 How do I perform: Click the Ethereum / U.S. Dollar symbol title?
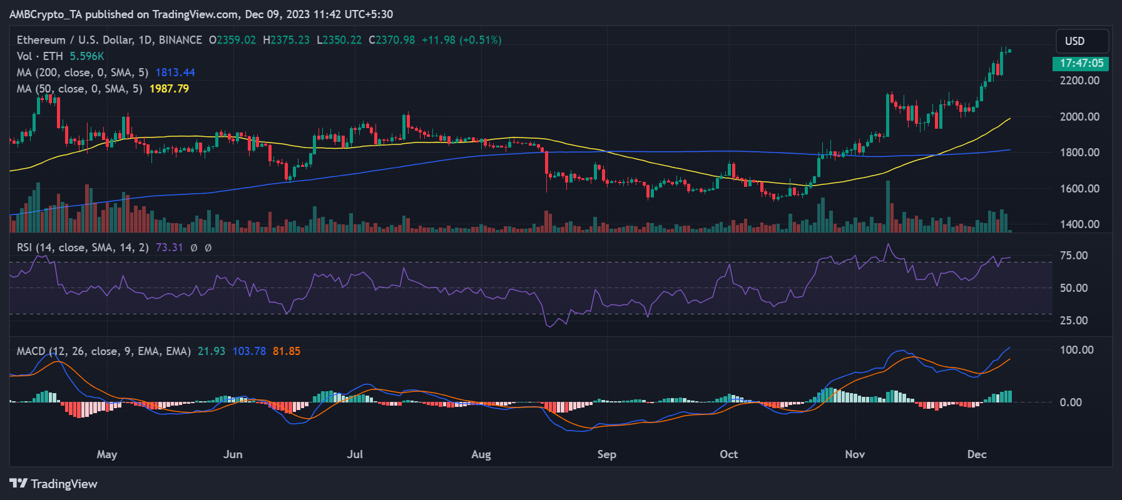pyautogui.click(x=110, y=40)
